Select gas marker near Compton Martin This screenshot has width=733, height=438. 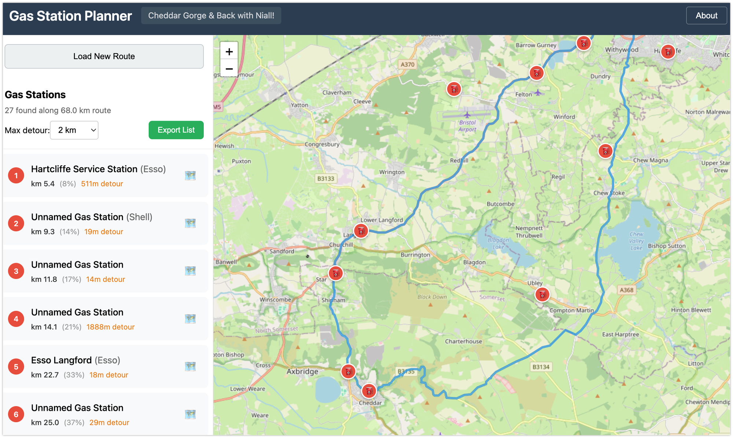point(542,294)
